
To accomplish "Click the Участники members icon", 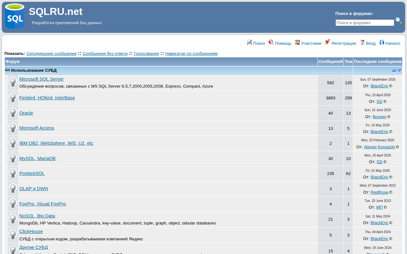I will point(298,42).
